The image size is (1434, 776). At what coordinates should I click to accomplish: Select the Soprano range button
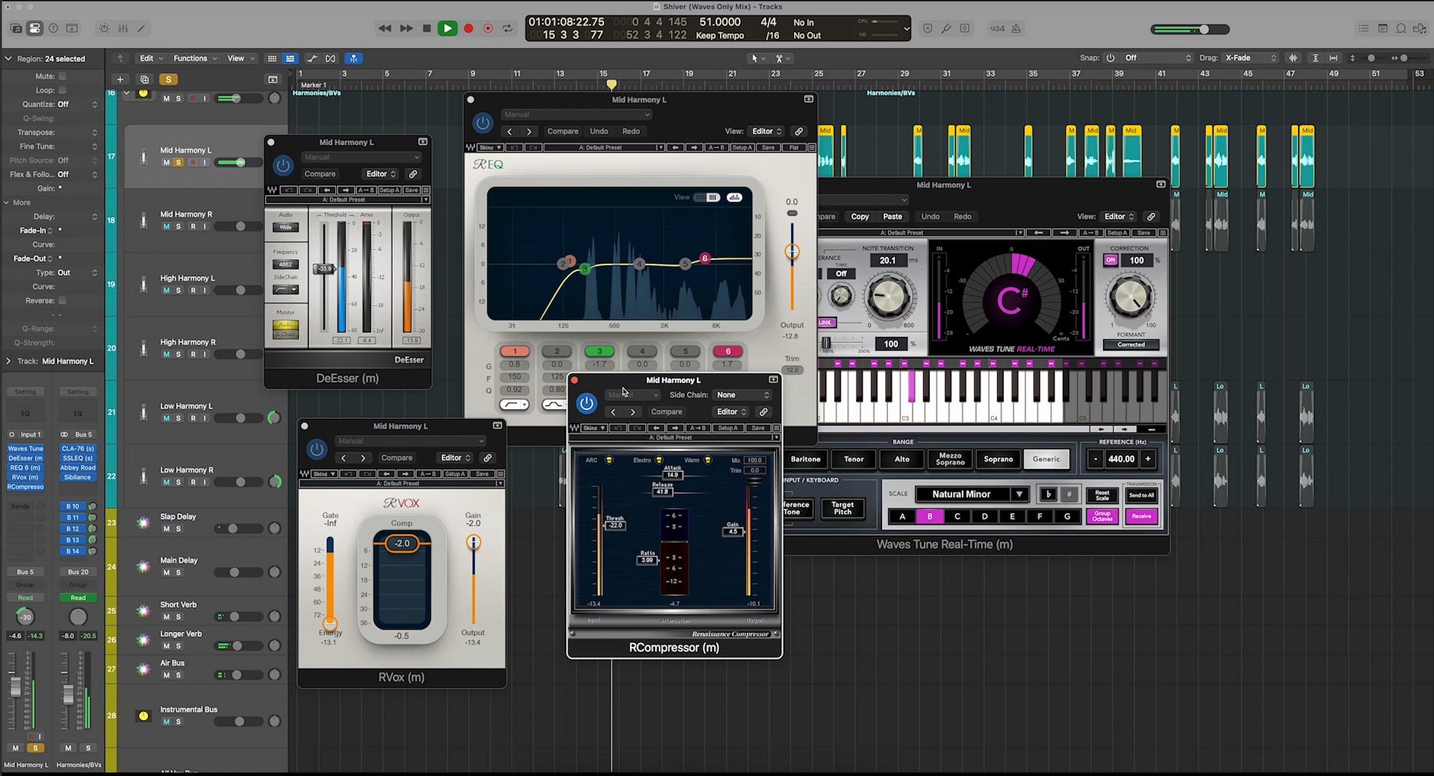(998, 459)
